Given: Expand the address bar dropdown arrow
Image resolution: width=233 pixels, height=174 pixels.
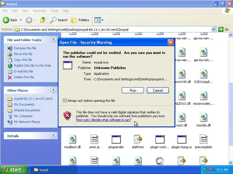Looking at the screenshot, I should pyautogui.click(x=213, y=30).
